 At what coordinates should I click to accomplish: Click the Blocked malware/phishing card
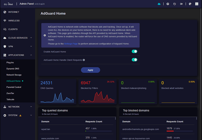pos(138,91)
